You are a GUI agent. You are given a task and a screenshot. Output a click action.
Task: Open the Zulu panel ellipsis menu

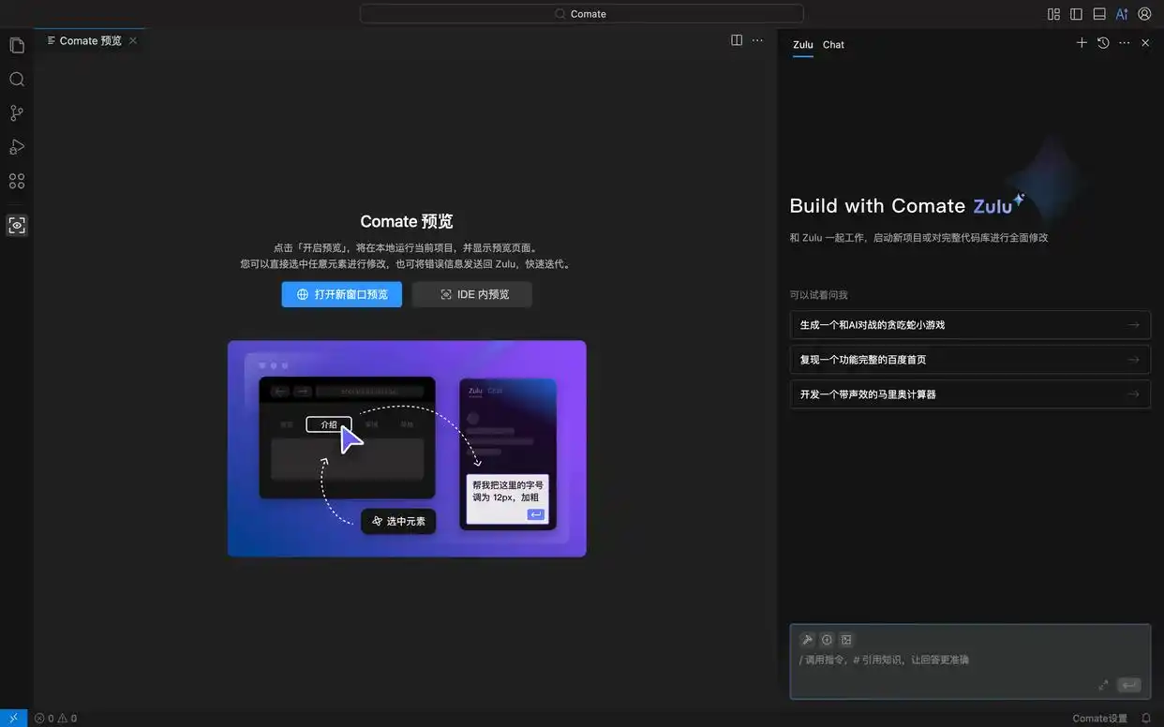(x=1124, y=42)
